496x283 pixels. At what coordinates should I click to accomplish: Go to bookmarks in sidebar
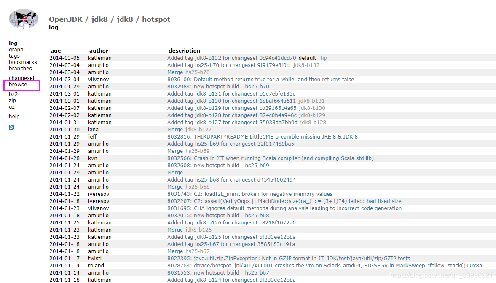point(23,62)
